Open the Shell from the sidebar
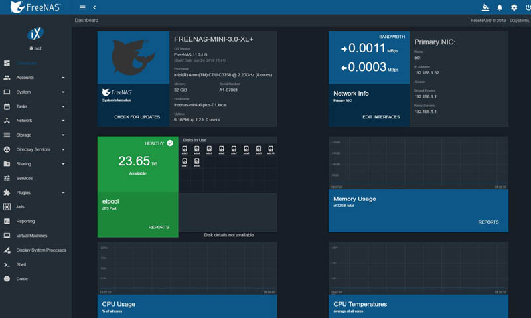 tap(21, 264)
